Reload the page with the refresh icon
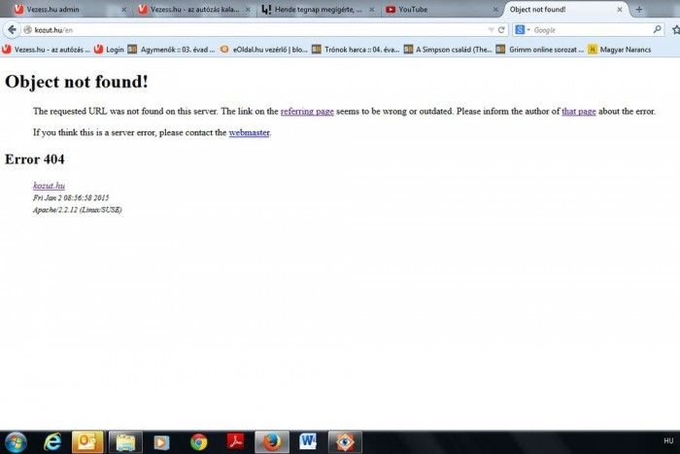The image size is (680, 454). [x=501, y=29]
